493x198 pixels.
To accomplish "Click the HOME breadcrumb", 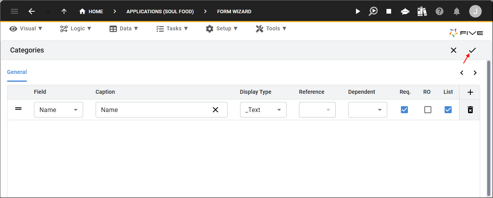I will pyautogui.click(x=91, y=11).
